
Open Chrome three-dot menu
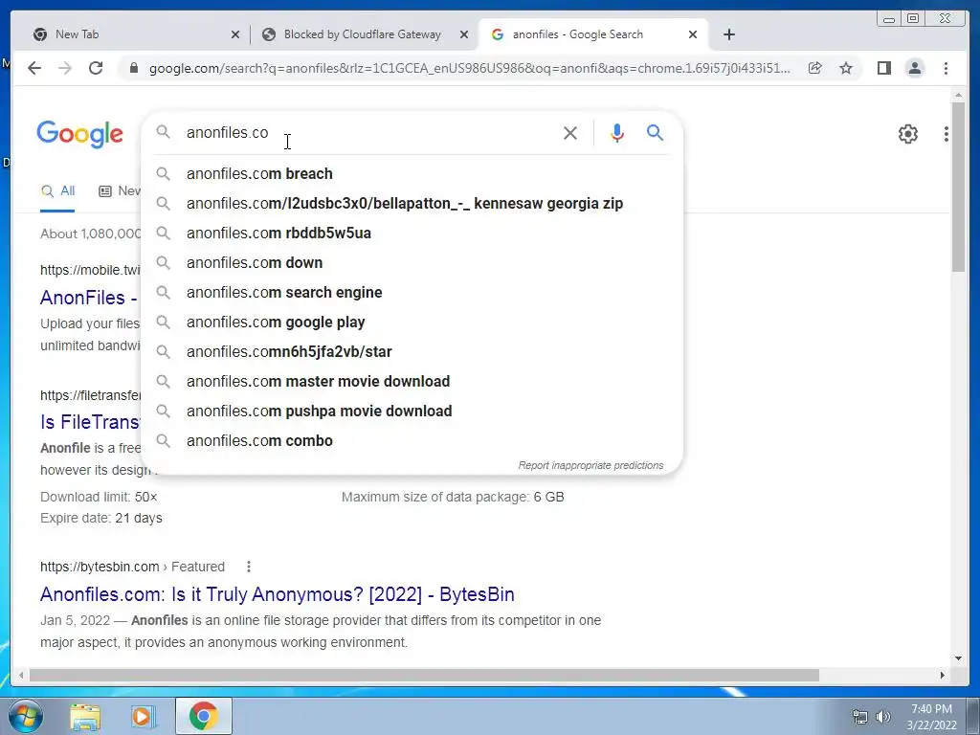point(946,68)
